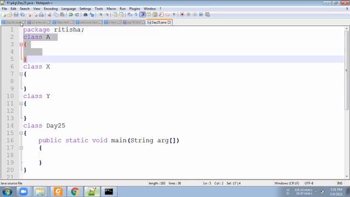Click UTF-8 encoding in status bar
Screen dimensions: 350x197
309,183
